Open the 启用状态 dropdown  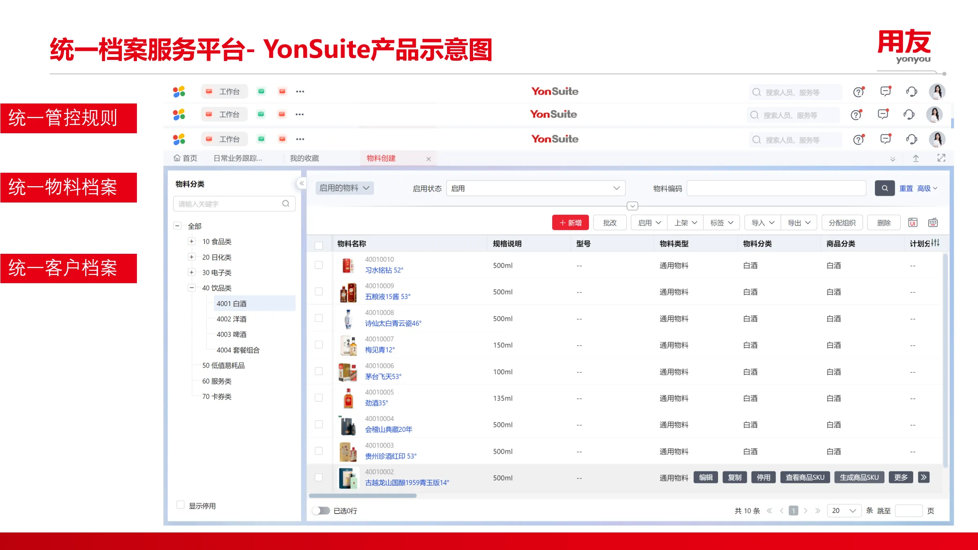tap(535, 188)
